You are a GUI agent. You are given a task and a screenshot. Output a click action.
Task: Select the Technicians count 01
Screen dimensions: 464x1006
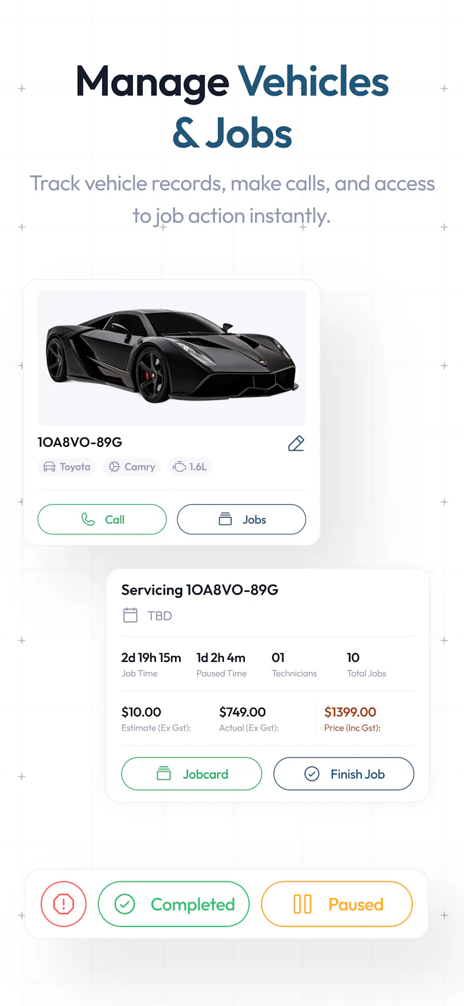click(x=278, y=658)
